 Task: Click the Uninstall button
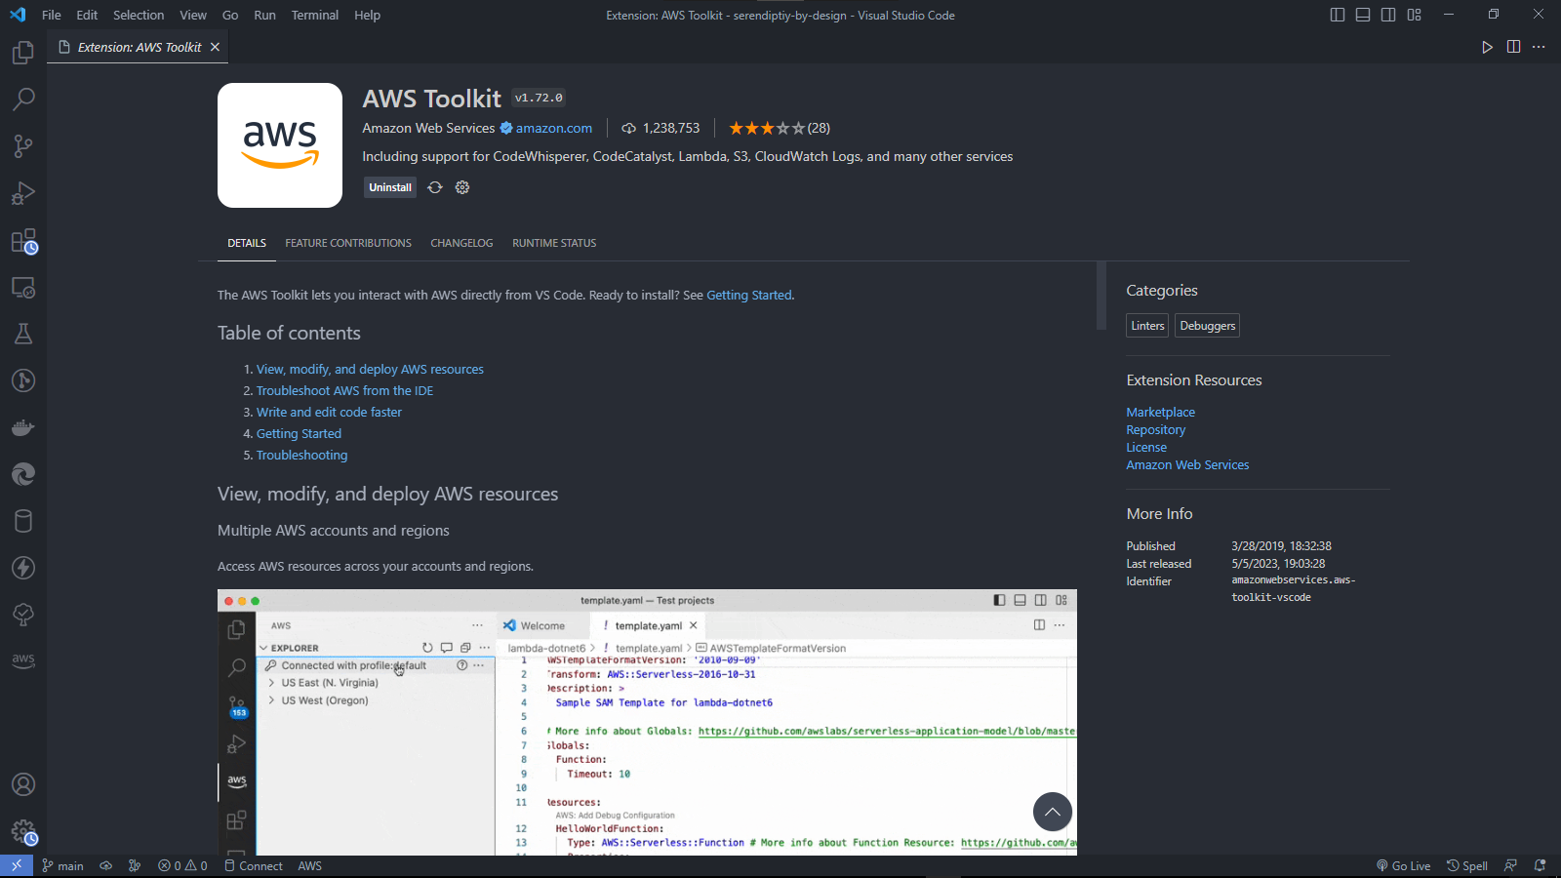pyautogui.click(x=389, y=187)
